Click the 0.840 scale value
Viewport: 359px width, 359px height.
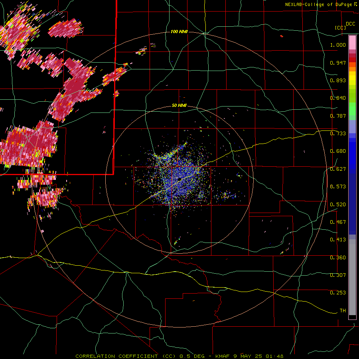pos(338,98)
